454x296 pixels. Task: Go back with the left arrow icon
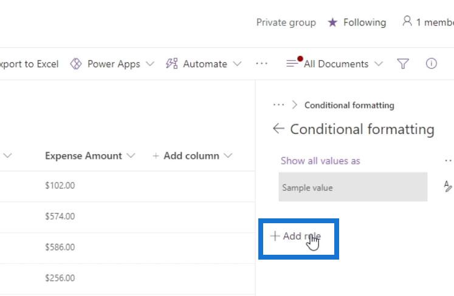click(278, 129)
